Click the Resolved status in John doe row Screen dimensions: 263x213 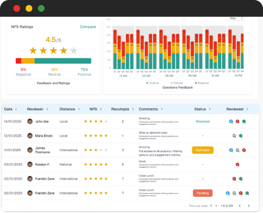click(x=203, y=122)
